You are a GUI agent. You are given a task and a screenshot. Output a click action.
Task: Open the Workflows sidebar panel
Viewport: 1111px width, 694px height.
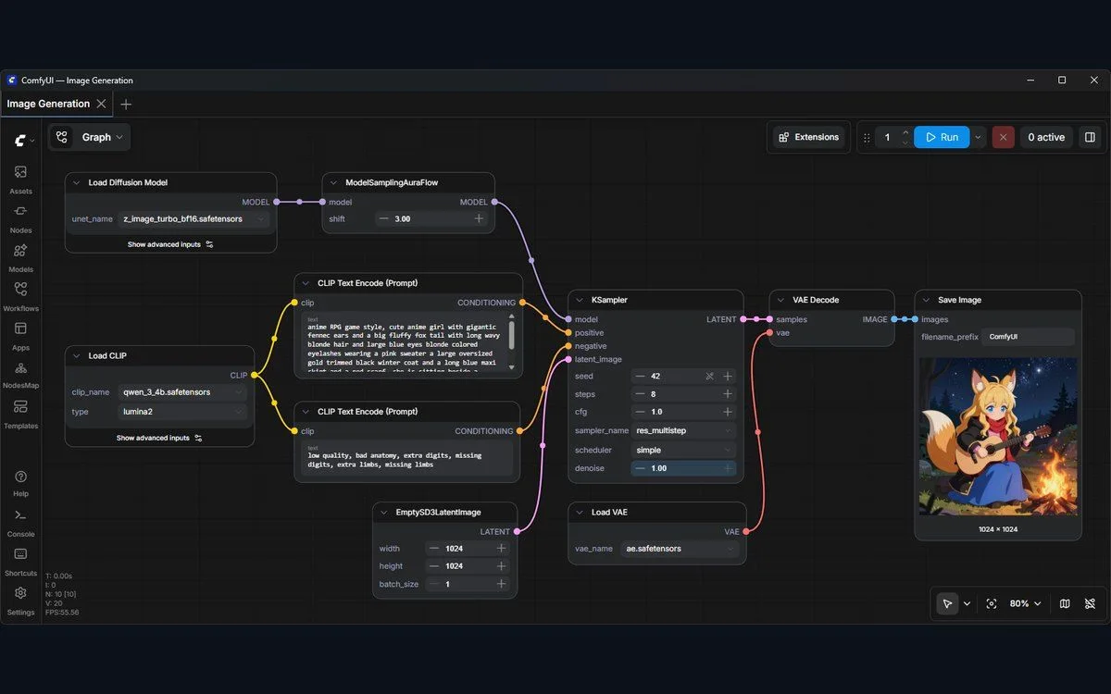20,296
